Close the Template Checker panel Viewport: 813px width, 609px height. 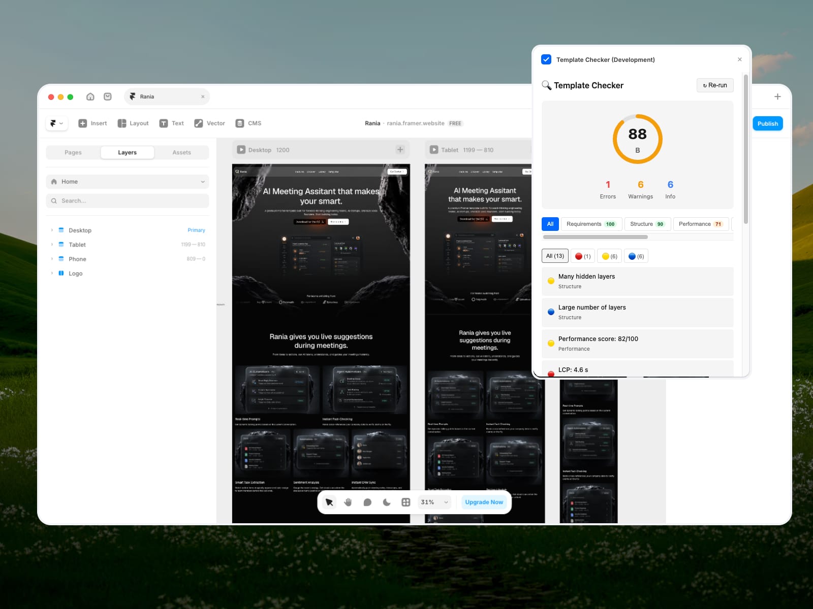coord(740,59)
